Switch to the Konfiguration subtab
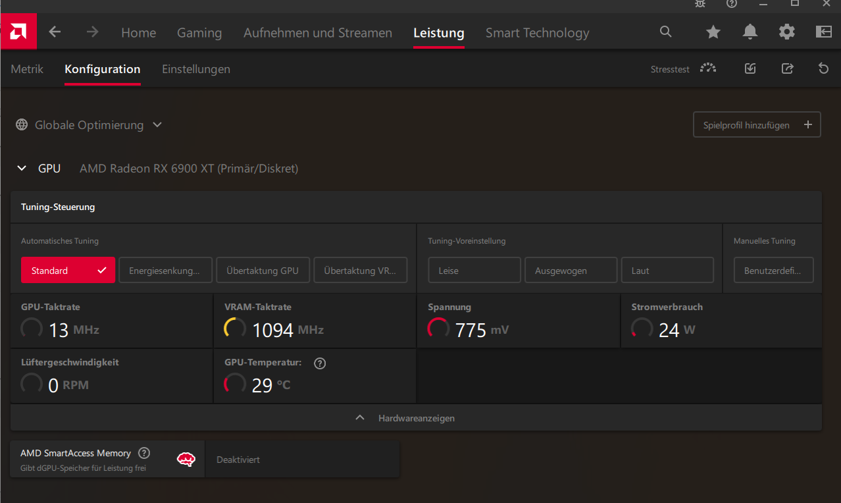Viewport: 841px width, 503px height. point(103,68)
